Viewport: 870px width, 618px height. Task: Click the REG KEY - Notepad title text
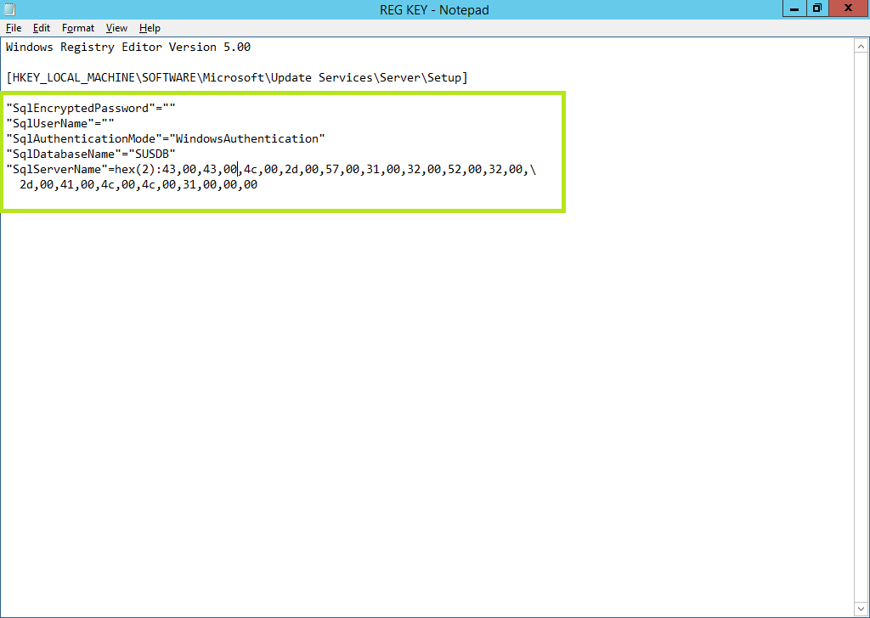[434, 9]
